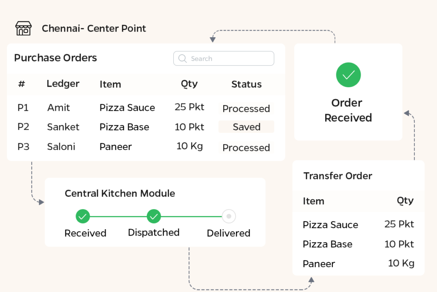
Task: Click Processed status for Paneer order
Action: coord(246,147)
